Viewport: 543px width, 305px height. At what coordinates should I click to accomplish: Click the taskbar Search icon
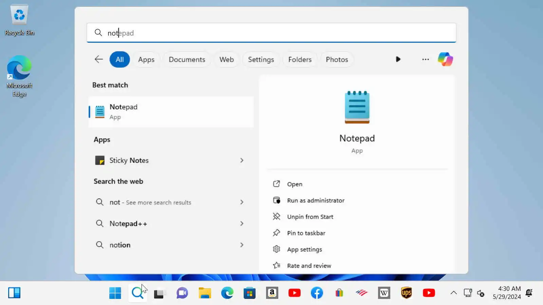click(137, 293)
